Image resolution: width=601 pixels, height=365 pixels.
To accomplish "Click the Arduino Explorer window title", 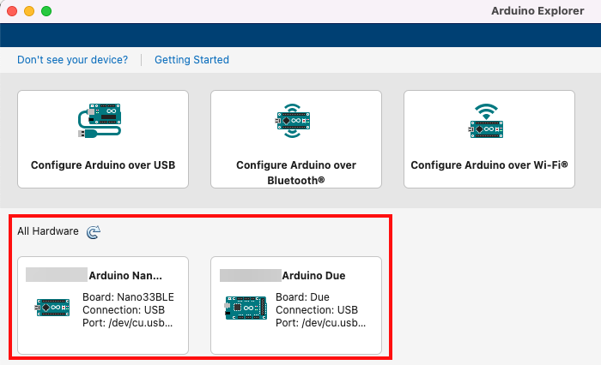I will (x=537, y=11).
